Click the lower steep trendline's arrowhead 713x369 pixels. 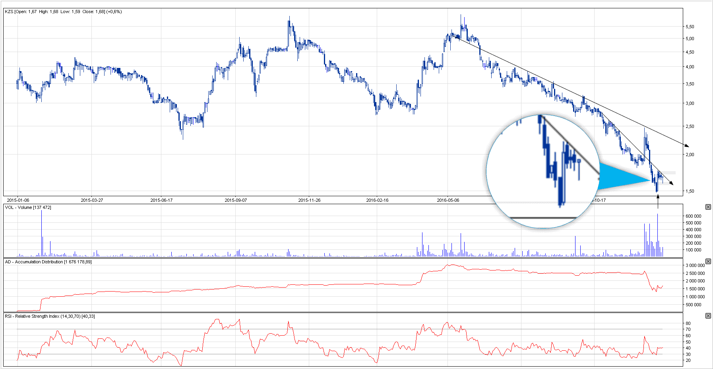[671, 183]
